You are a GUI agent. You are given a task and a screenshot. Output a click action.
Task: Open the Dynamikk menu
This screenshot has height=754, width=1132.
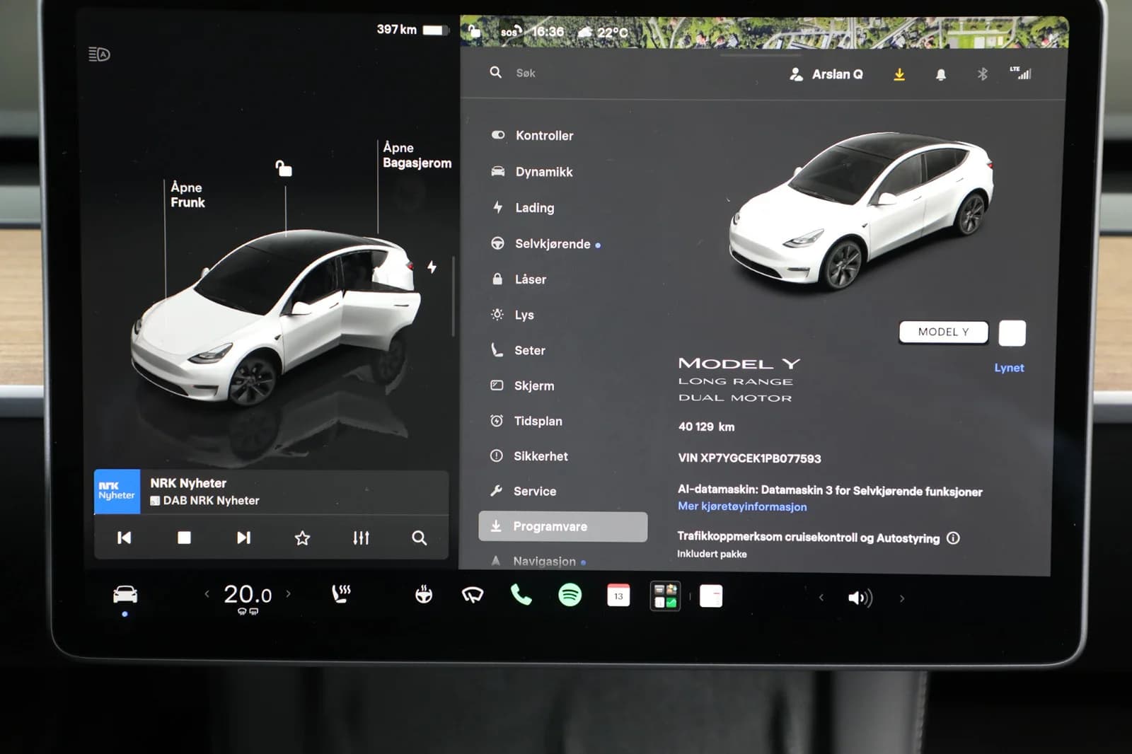[x=532, y=172]
